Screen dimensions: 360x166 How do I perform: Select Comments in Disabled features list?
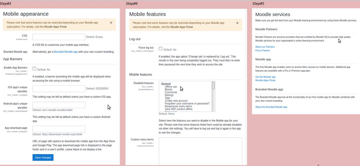[x=171, y=92]
